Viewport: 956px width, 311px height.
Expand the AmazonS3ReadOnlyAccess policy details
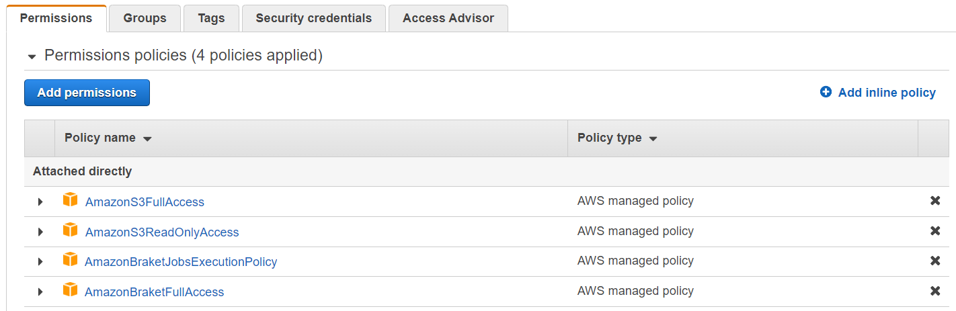point(40,232)
